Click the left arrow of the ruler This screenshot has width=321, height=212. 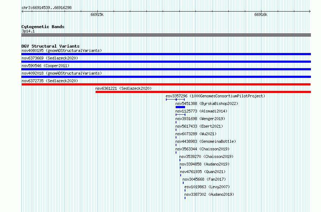coord(22,12)
